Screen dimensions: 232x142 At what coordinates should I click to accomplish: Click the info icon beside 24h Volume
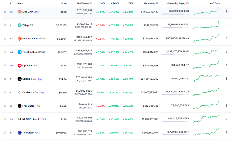pos(91,4)
